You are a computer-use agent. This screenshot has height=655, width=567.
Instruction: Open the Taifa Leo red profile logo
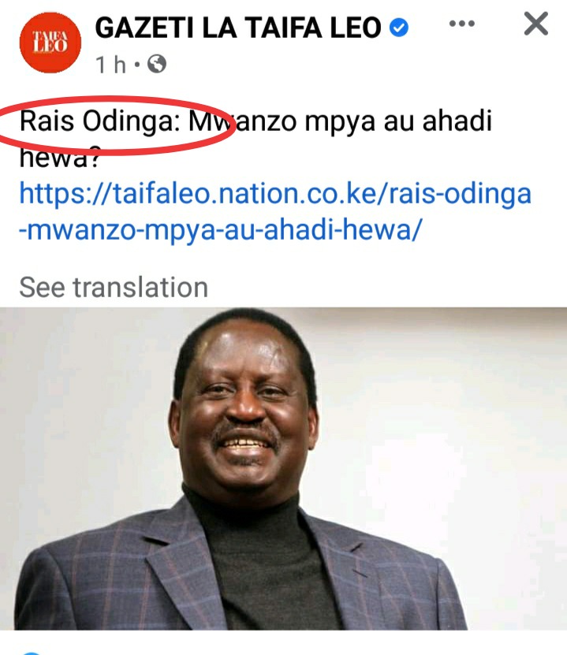[x=50, y=43]
